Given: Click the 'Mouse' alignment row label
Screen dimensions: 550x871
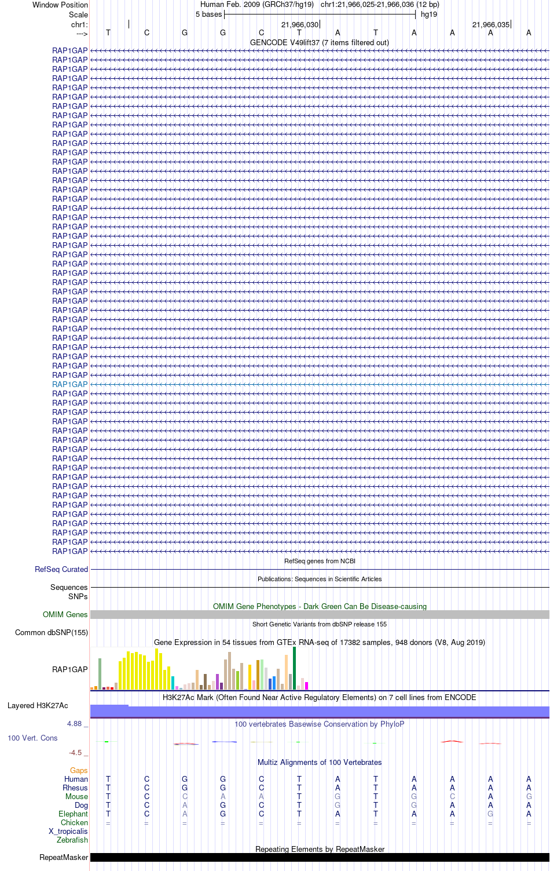Looking at the screenshot, I should pyautogui.click(x=76, y=796).
